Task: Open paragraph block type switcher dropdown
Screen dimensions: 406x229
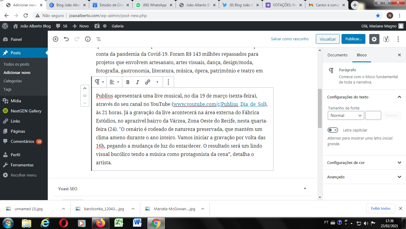Action: pyautogui.click(x=99, y=82)
